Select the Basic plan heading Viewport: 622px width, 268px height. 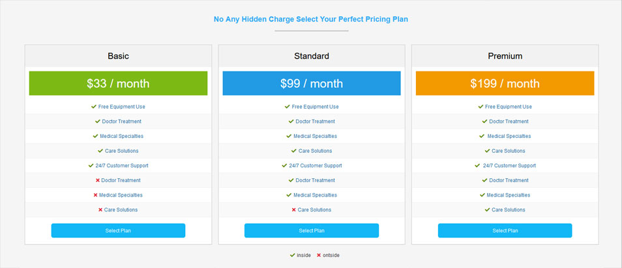click(x=118, y=56)
